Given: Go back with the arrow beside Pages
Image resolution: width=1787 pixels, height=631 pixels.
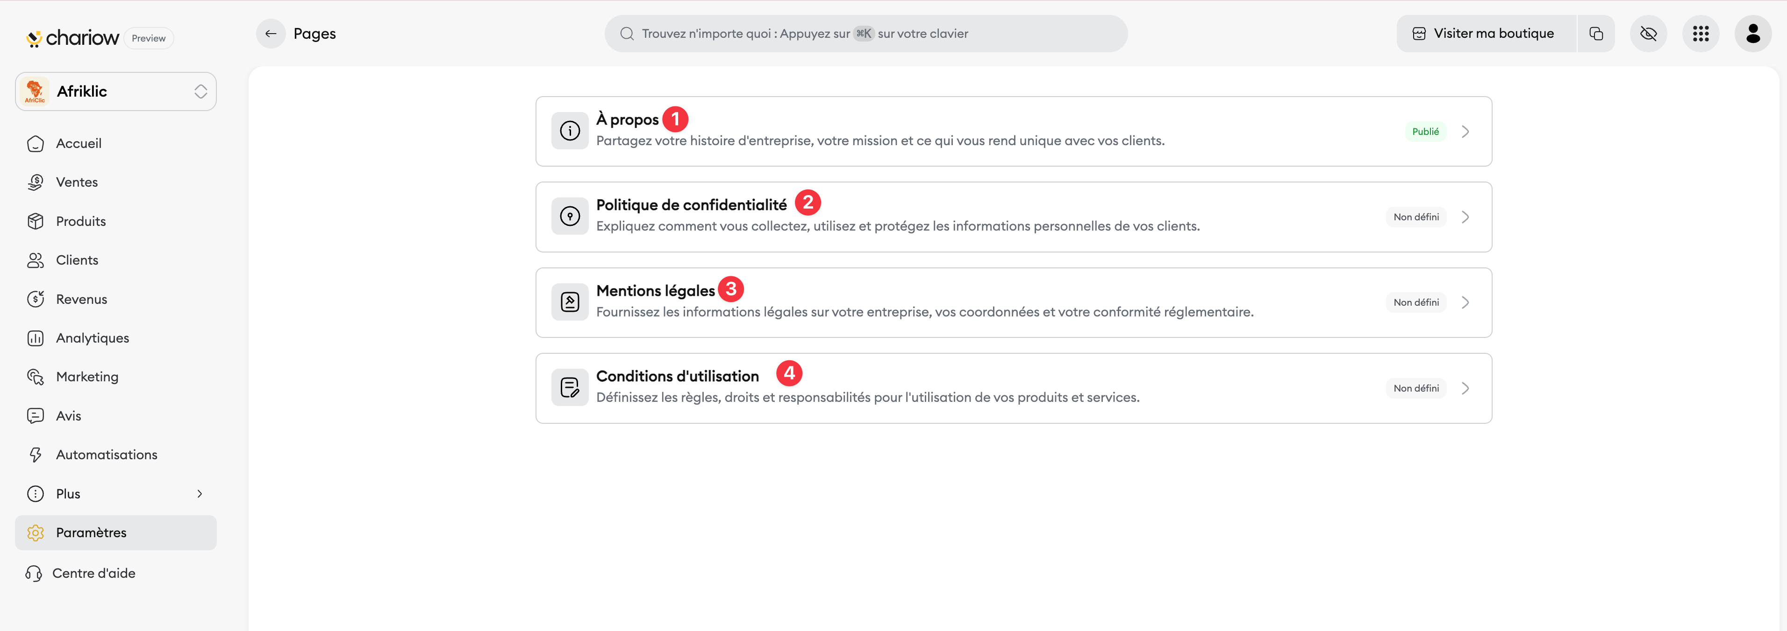Looking at the screenshot, I should tap(271, 33).
